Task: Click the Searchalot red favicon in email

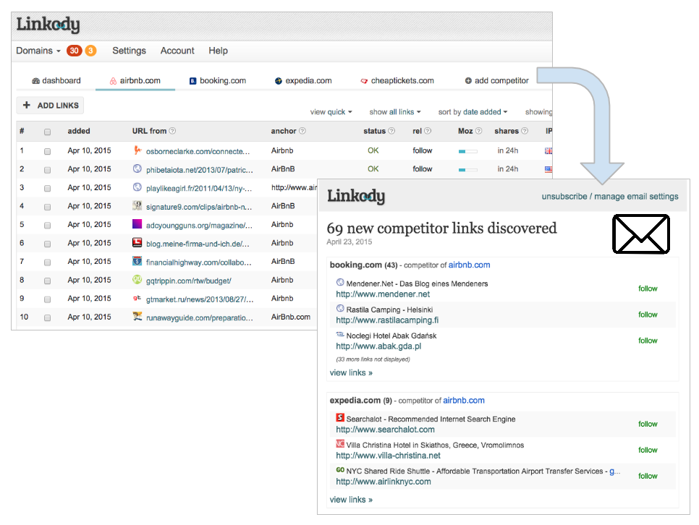Action: [x=340, y=417]
